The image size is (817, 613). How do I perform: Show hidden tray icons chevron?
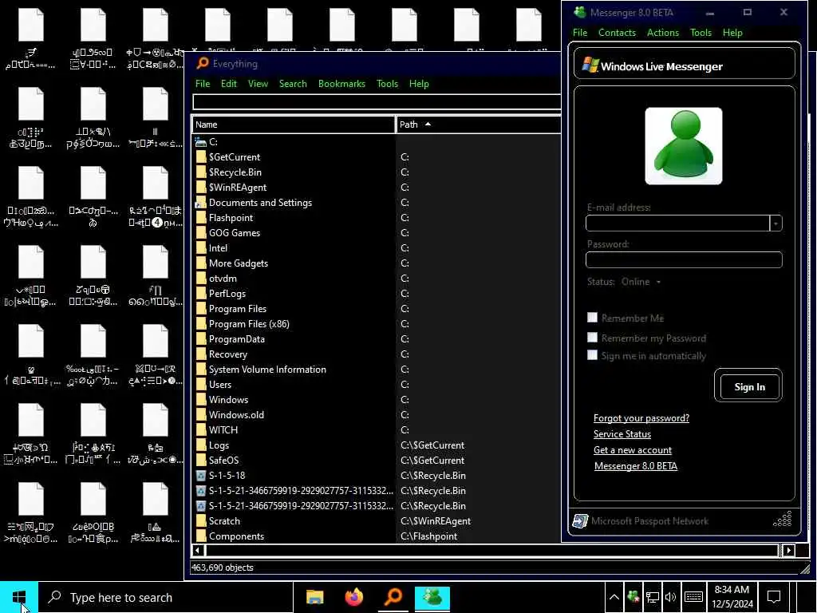tap(614, 597)
